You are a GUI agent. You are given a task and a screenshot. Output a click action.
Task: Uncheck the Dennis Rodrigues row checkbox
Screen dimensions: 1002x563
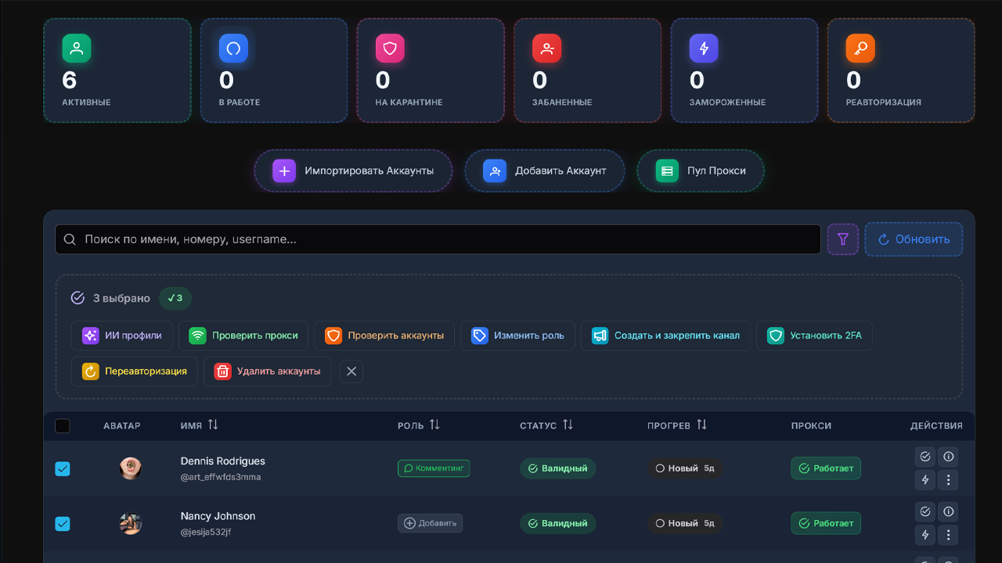coord(63,468)
